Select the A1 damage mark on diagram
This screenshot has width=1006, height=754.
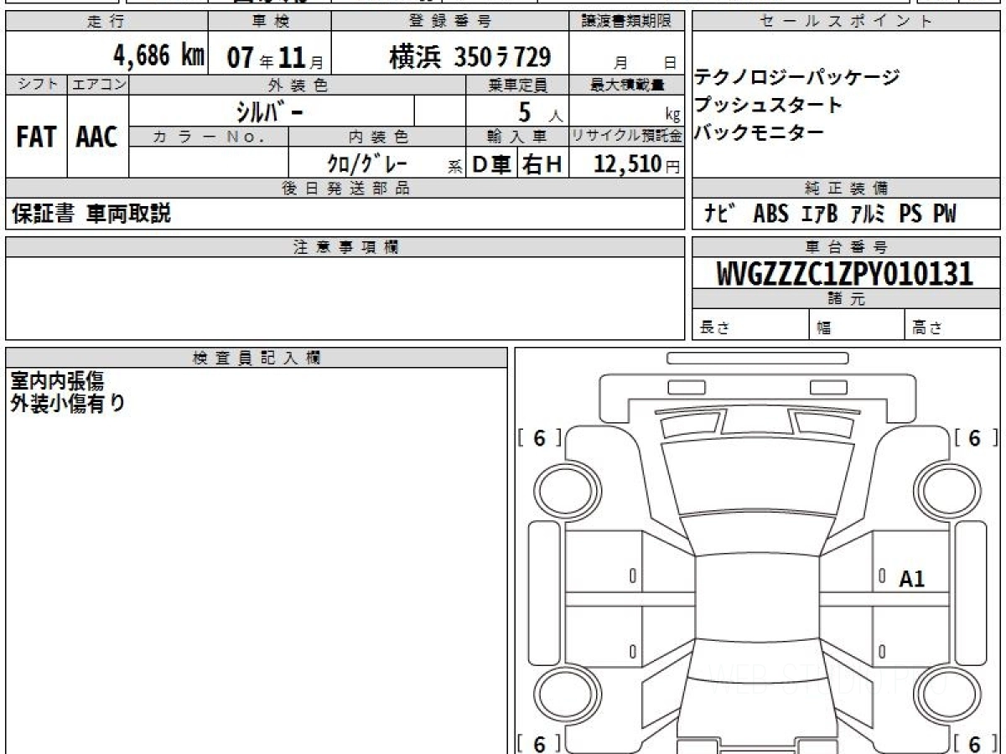(x=912, y=578)
